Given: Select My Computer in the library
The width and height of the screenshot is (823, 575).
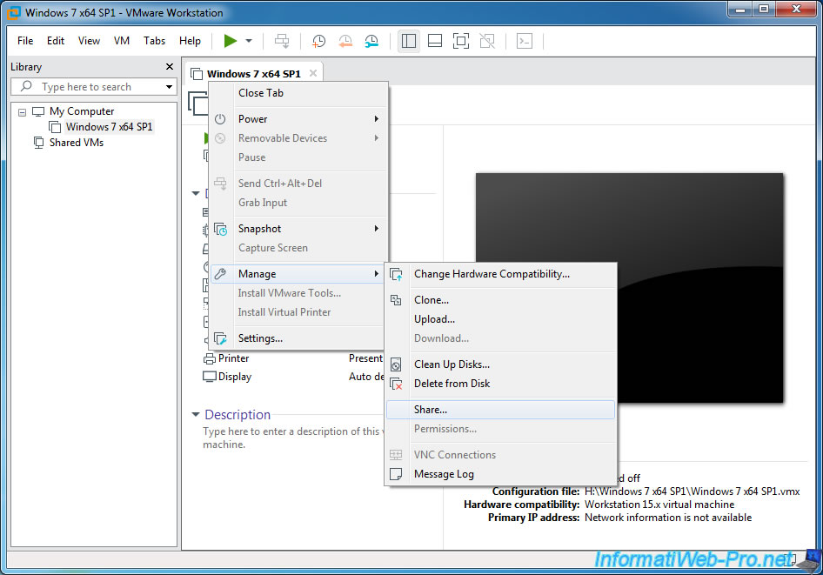Looking at the screenshot, I should (82, 111).
